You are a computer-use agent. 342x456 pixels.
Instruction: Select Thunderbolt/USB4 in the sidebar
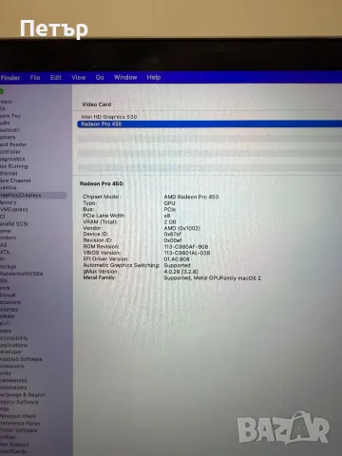click(22, 274)
